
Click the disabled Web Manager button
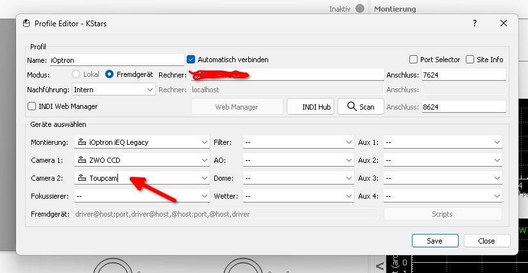(237, 107)
